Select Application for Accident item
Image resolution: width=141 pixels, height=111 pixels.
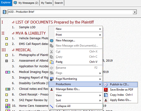[x=34, y=66]
